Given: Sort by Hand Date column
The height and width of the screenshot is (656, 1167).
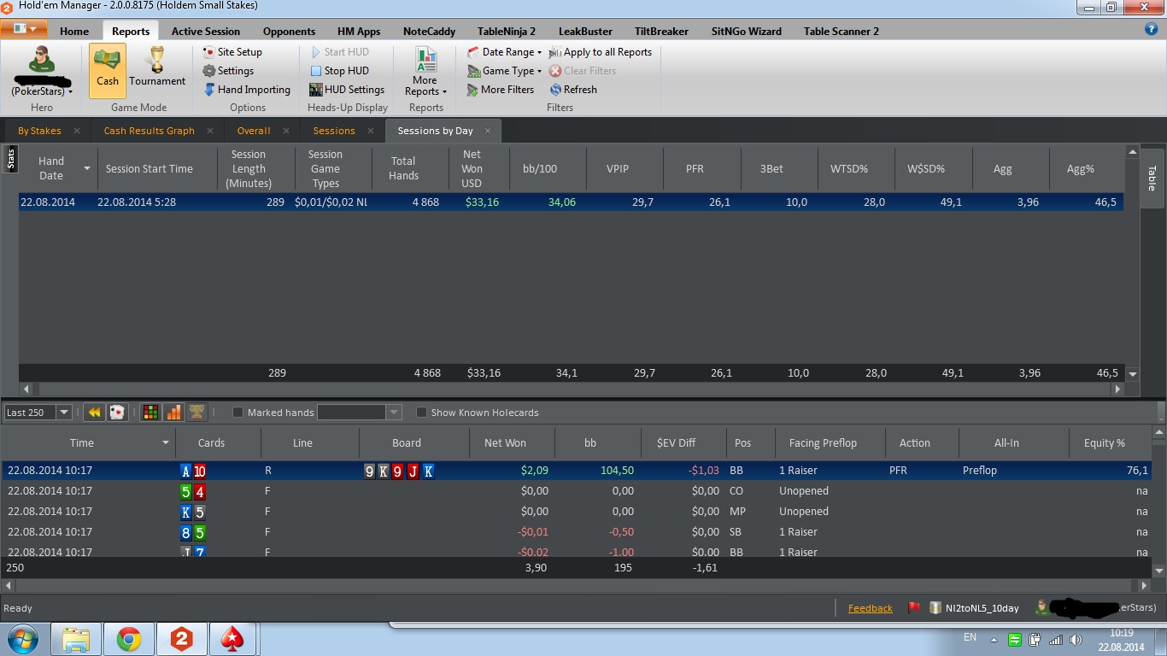Looking at the screenshot, I should [x=58, y=168].
